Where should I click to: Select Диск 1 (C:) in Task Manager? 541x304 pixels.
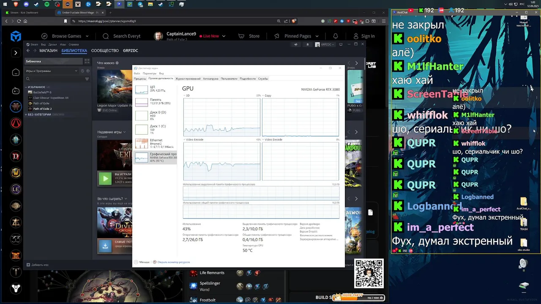point(155,129)
